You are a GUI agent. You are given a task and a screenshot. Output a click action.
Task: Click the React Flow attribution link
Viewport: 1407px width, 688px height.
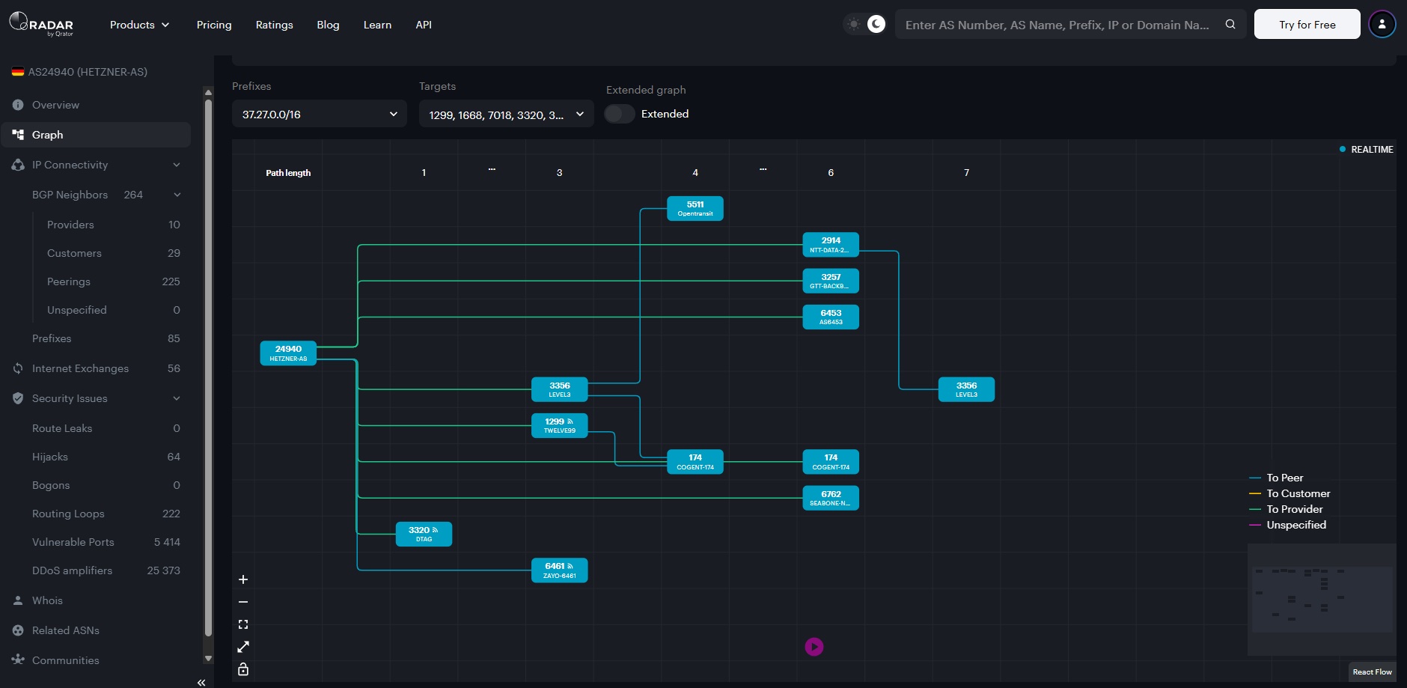(x=1372, y=672)
